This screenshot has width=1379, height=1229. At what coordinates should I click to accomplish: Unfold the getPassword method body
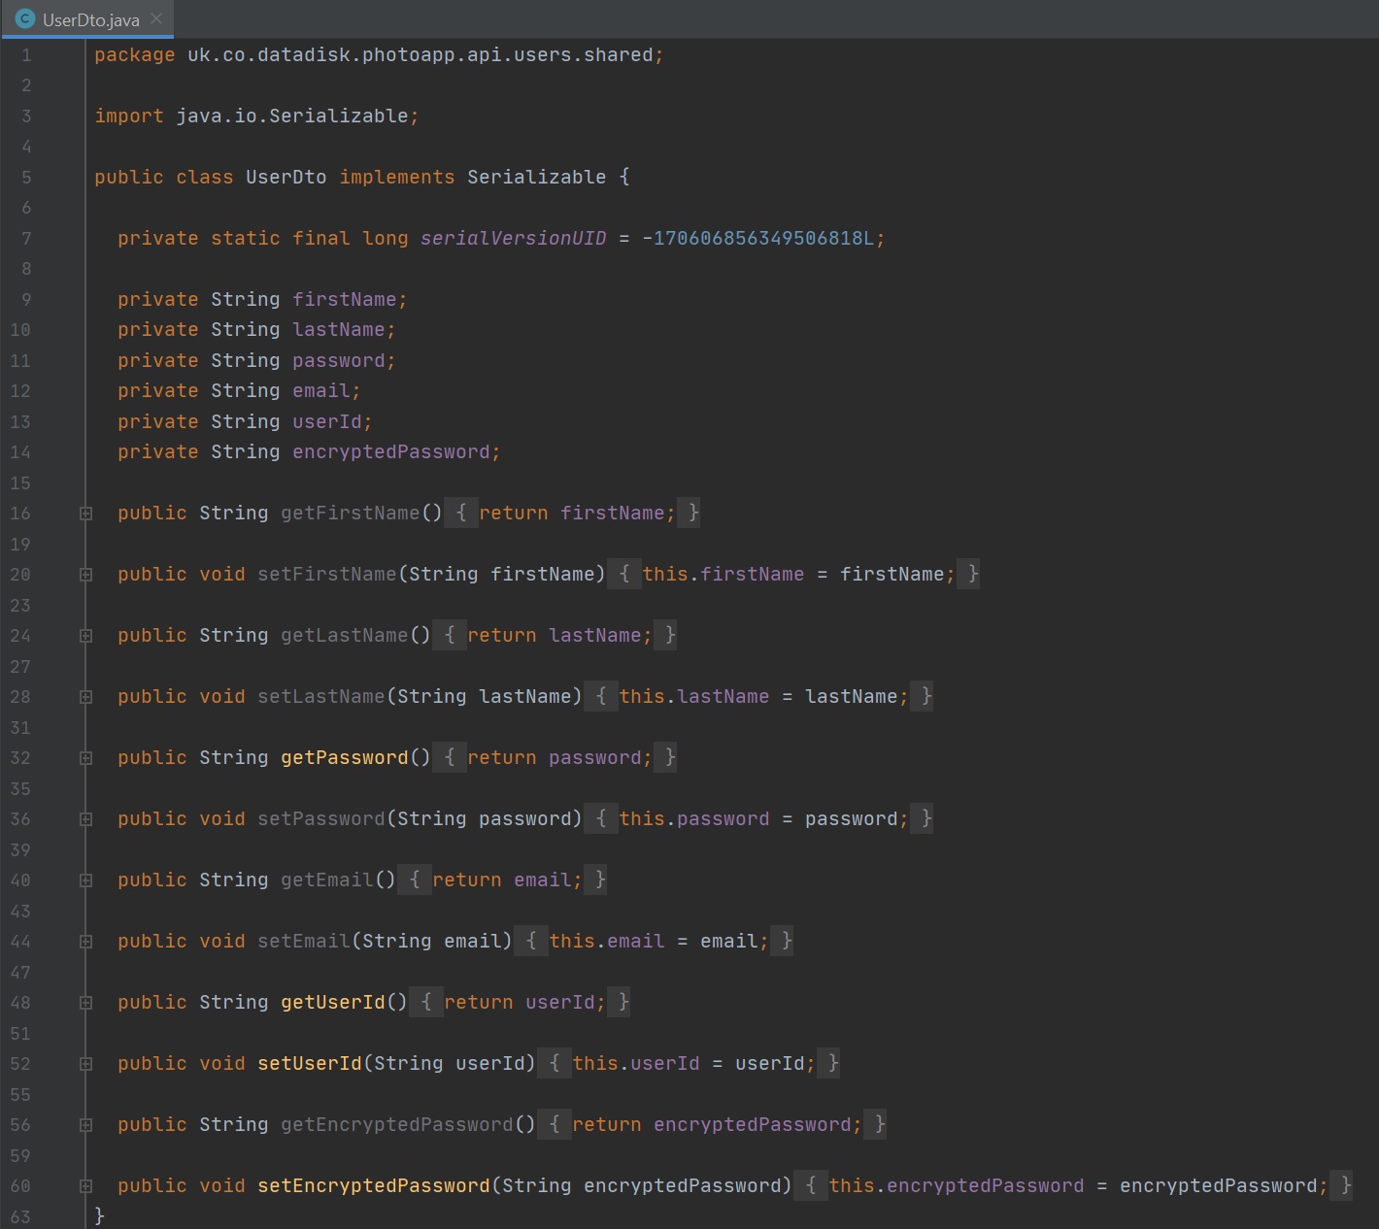tap(85, 758)
